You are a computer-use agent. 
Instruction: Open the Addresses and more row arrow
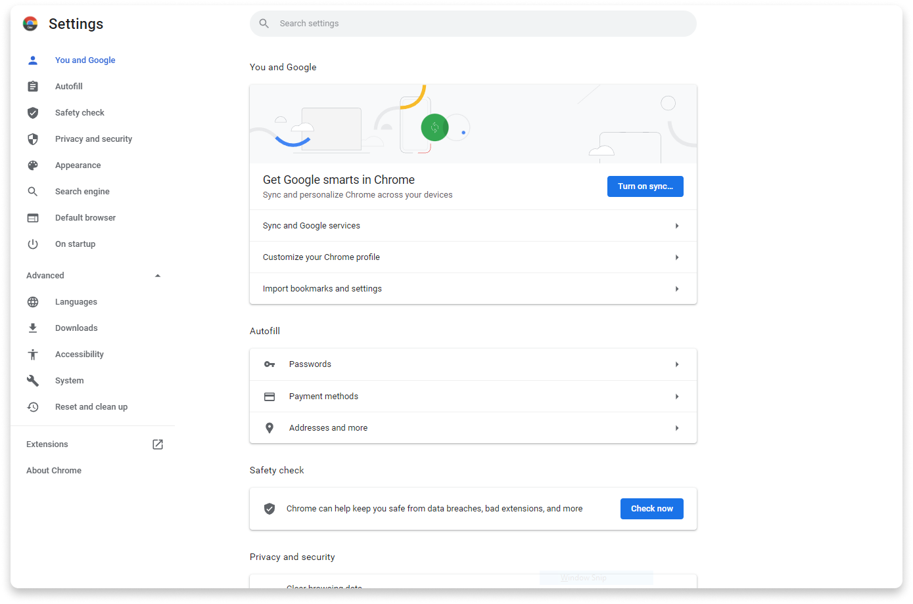[x=677, y=428]
